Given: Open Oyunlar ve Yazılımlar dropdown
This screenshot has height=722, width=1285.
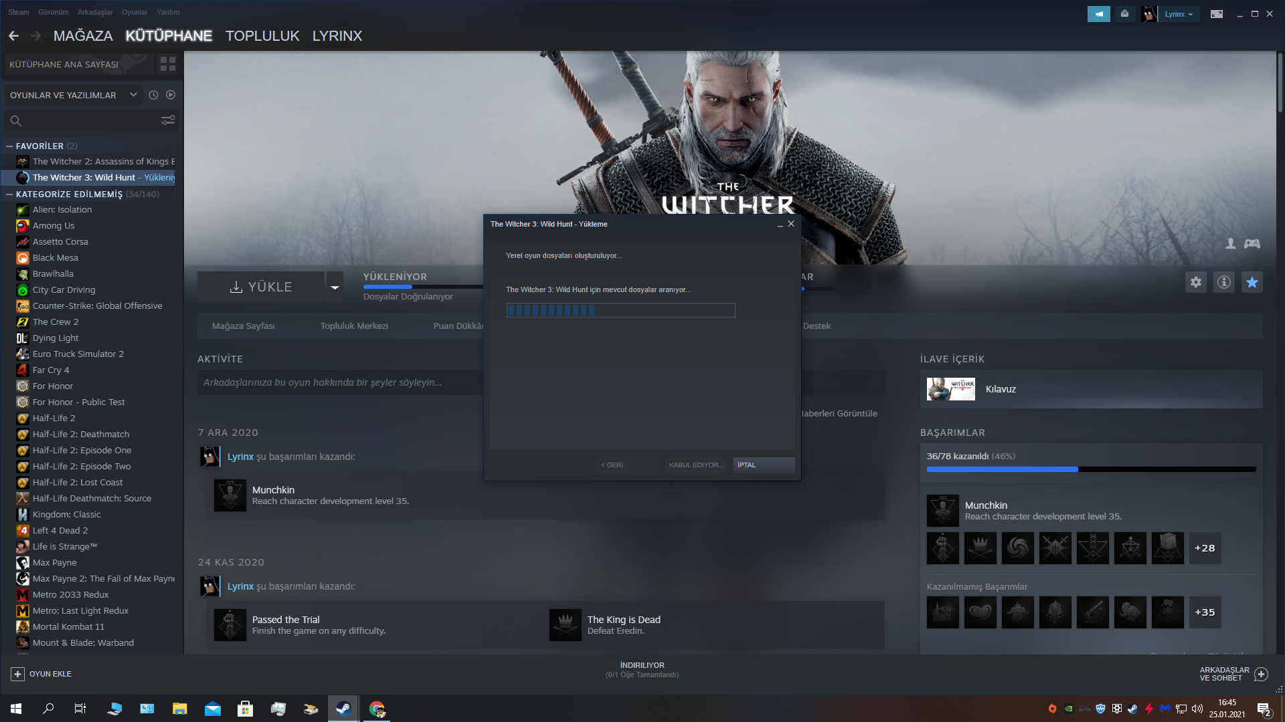Looking at the screenshot, I should [74, 95].
